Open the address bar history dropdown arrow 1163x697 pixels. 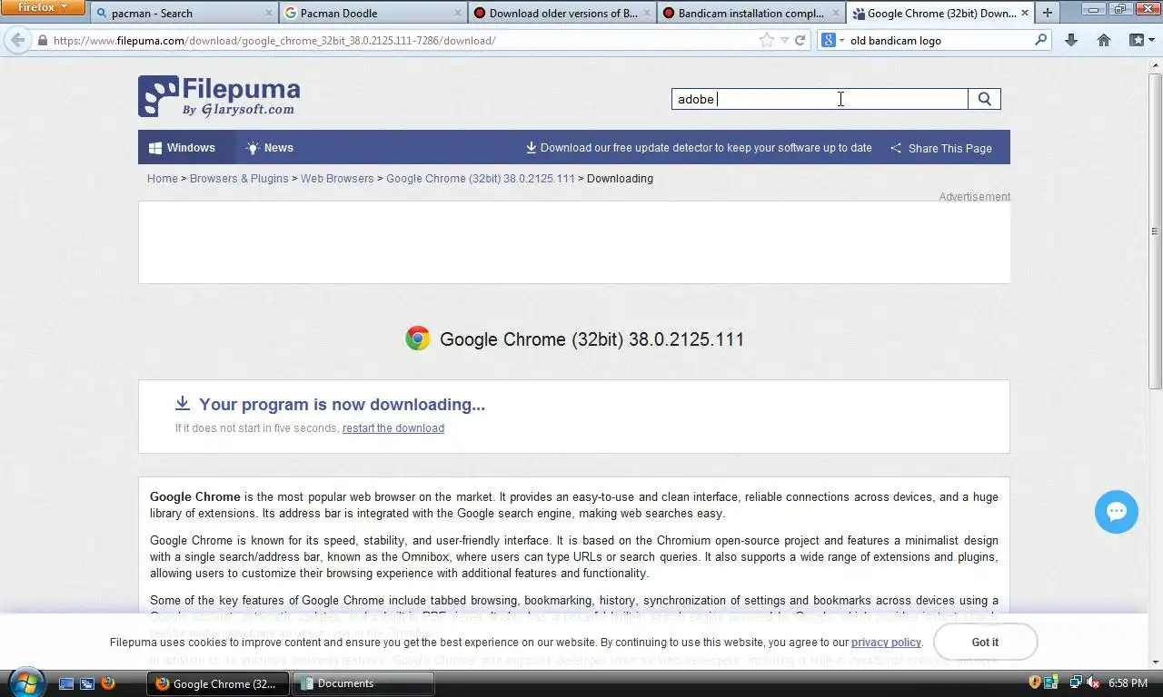tap(785, 40)
